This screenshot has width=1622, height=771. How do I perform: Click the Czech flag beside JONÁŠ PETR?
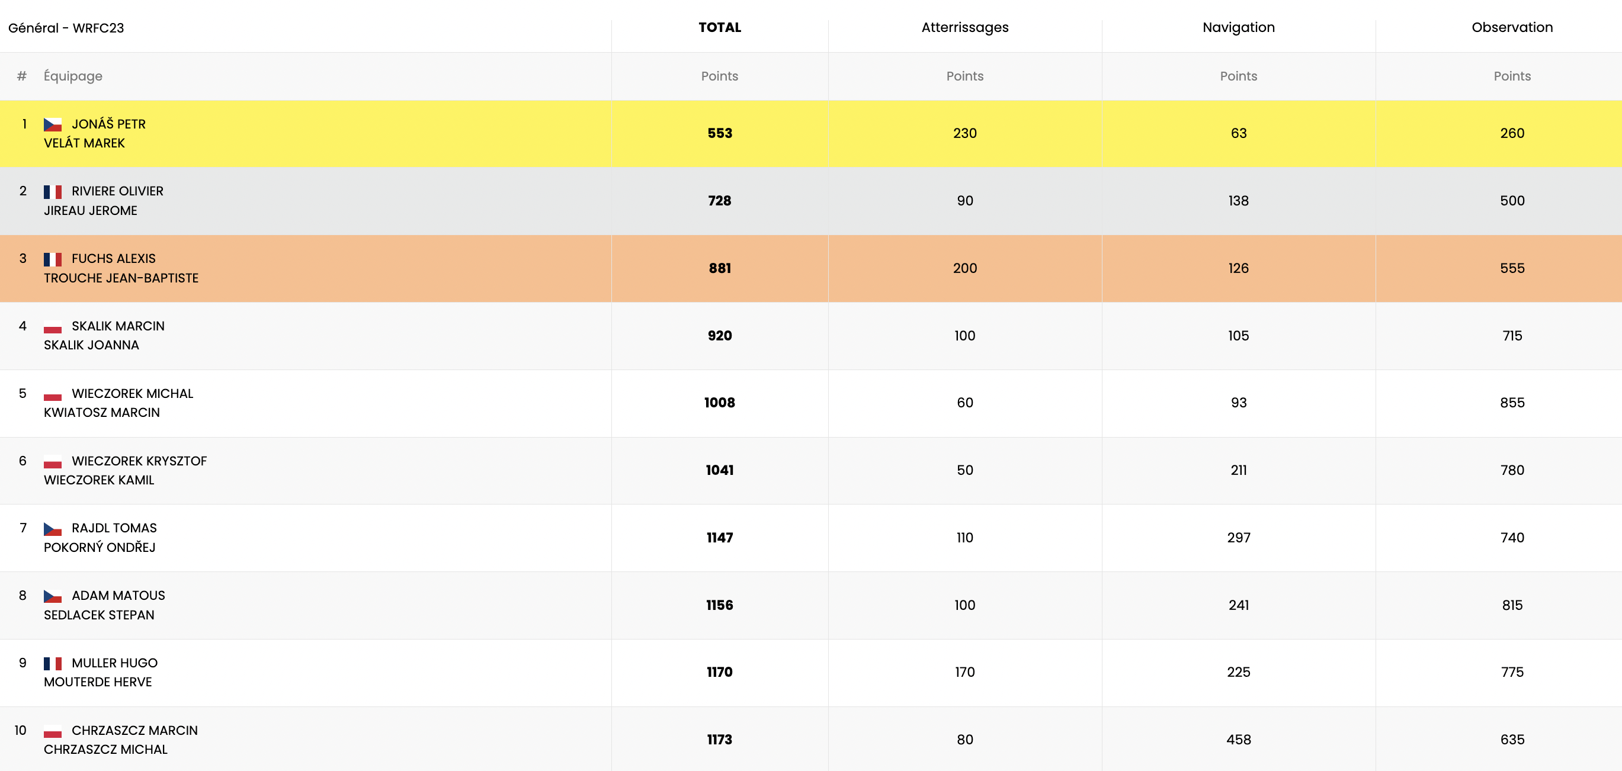(52, 124)
